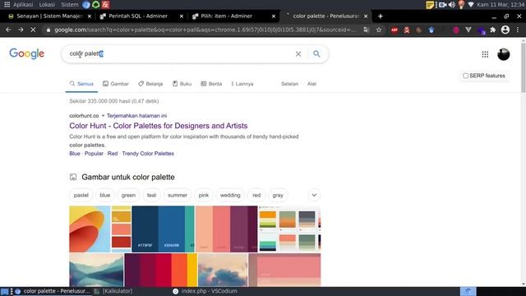Open the extensions puzzle icon
This screenshot has width=526, height=296.
click(x=493, y=30)
